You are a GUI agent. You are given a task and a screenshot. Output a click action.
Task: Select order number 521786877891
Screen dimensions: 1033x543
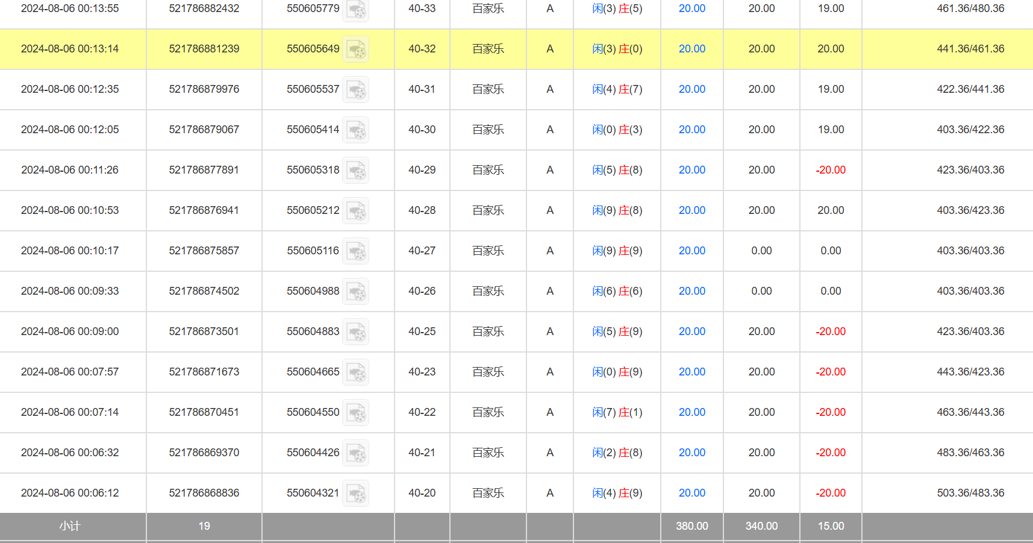coord(204,170)
